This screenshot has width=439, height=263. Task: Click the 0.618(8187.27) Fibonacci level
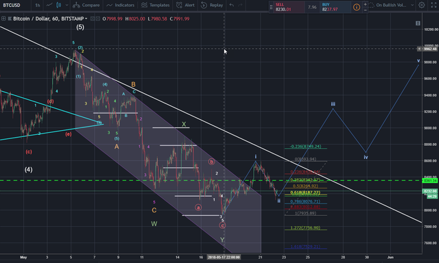305,192
